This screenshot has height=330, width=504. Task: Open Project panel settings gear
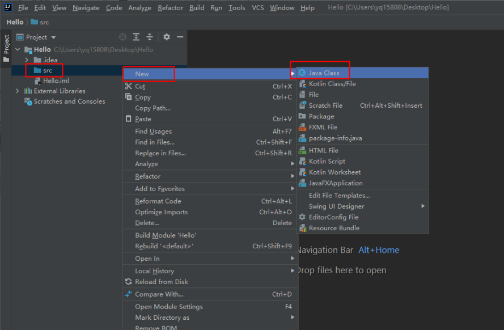[x=167, y=37]
